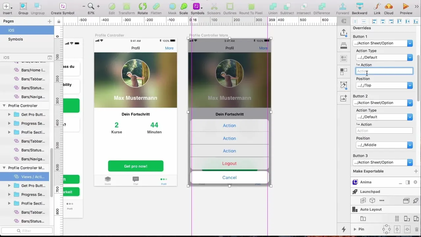Click the trash icon in Pin row
421x237 pixels.
[416, 229]
